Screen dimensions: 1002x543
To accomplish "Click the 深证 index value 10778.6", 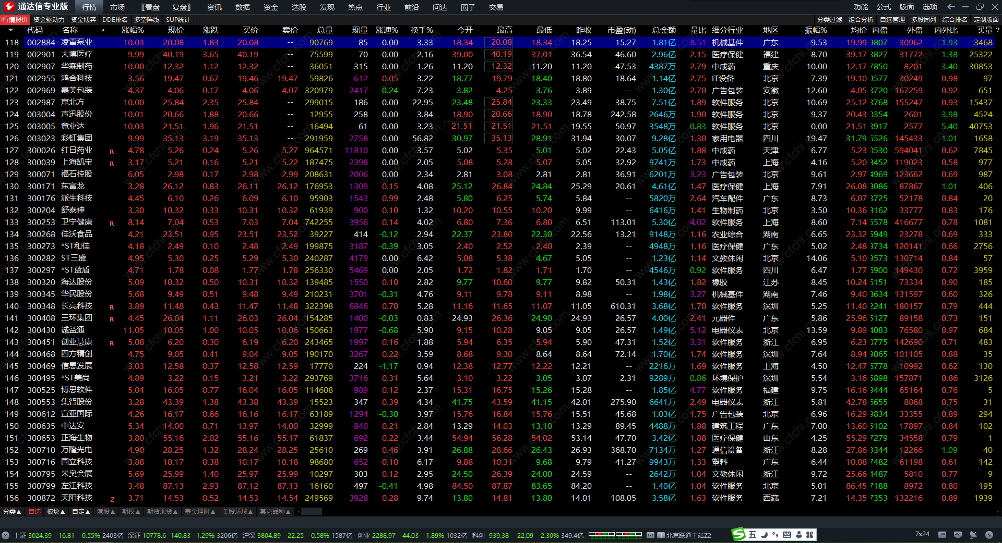I will click(154, 535).
